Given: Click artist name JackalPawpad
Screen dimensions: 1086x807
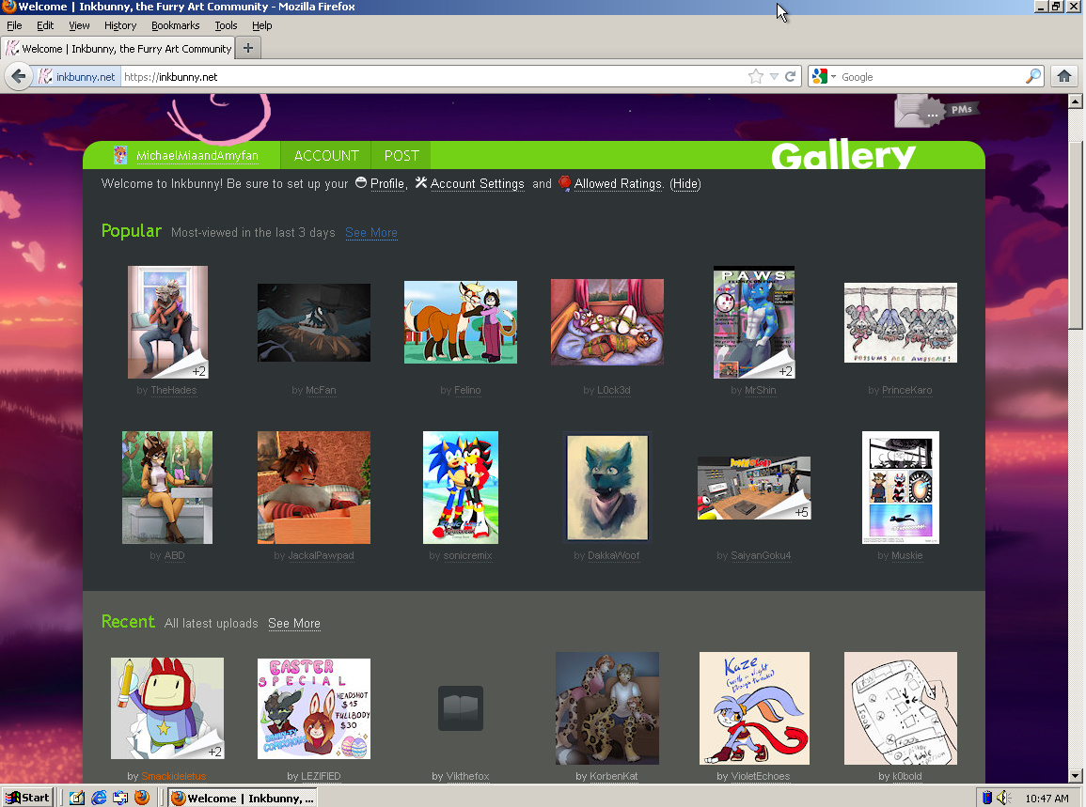Looking at the screenshot, I should [x=321, y=555].
